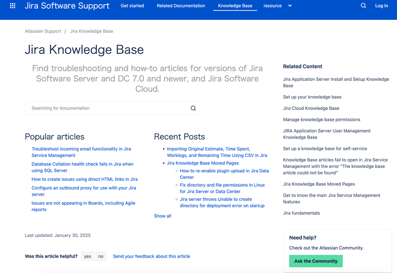Open Jira Cloud Knowledge Base related link
Image resolution: width=397 pixels, height=273 pixels.
point(311,108)
